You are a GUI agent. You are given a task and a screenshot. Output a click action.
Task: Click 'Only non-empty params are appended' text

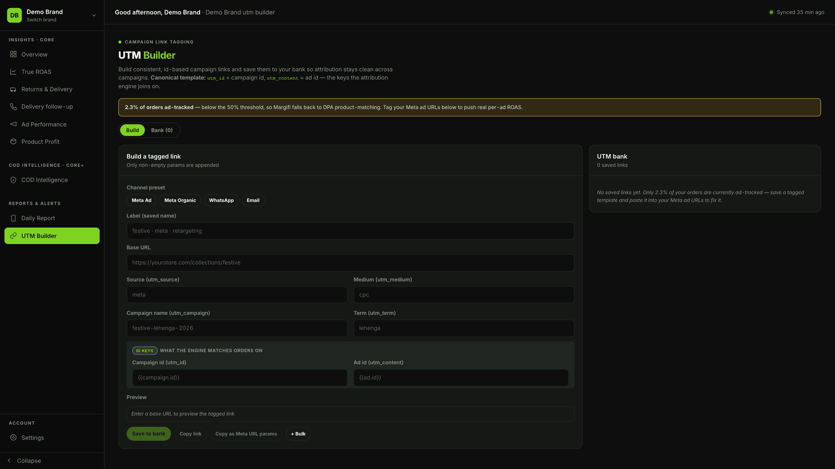(173, 165)
